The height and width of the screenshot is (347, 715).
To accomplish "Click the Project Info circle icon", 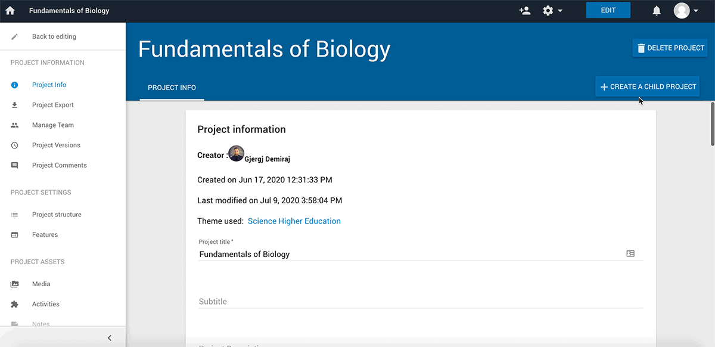I will (15, 85).
